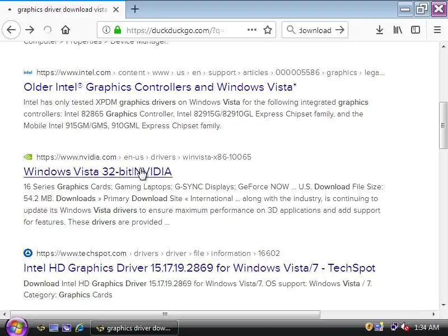Open the Library bookshelf icon
The image size is (448, 336).
398,30
